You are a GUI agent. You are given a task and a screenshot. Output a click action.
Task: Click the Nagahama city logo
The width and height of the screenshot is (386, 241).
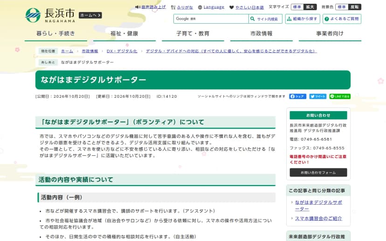50,15
